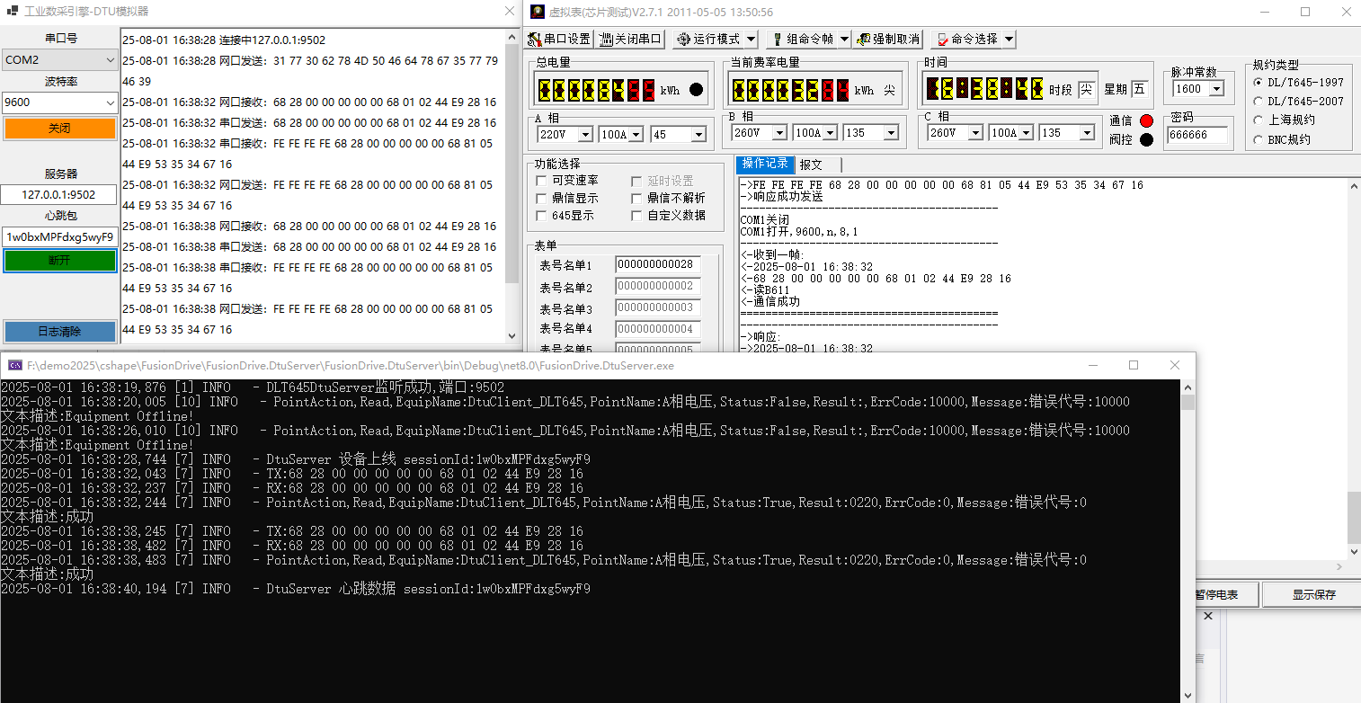Select the DL/T645-2007 protocol radio button
The height and width of the screenshot is (703, 1361).
click(x=1259, y=101)
